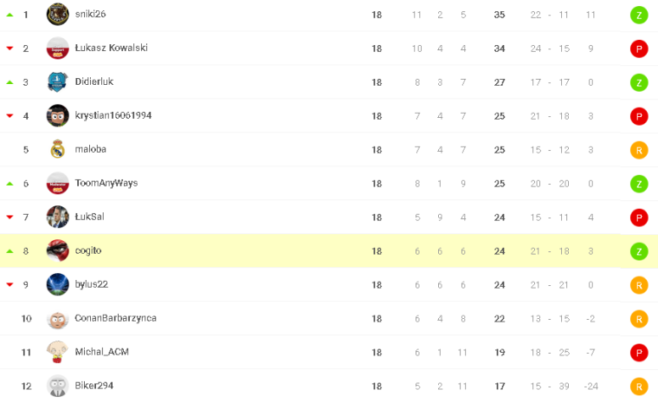Click bylus22's Champions League ball avatar
This screenshot has width=658, height=403.
[58, 285]
